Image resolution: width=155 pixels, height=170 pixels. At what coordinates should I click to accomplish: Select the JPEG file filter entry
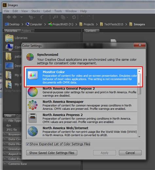point(11,130)
